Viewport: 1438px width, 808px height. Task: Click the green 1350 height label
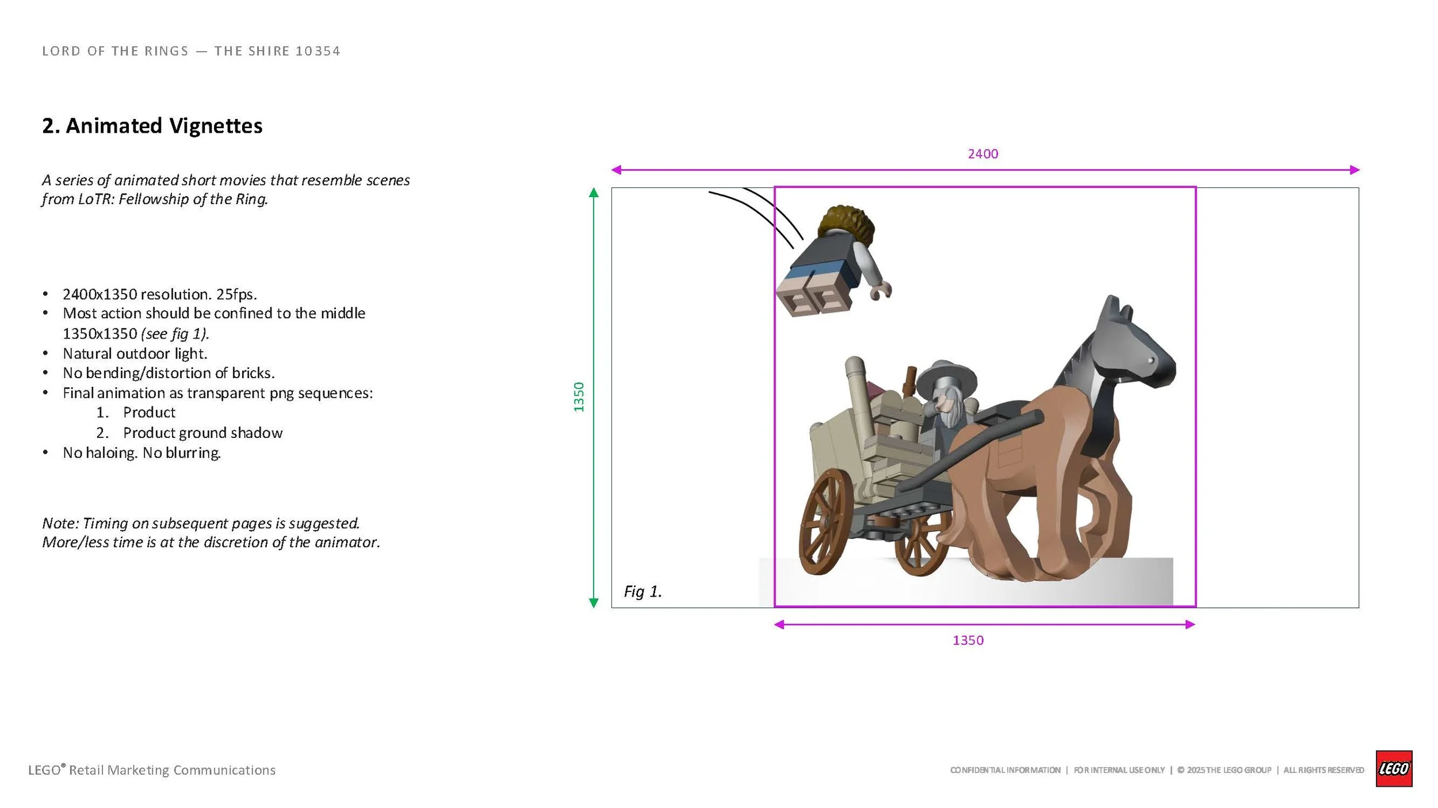pos(579,397)
